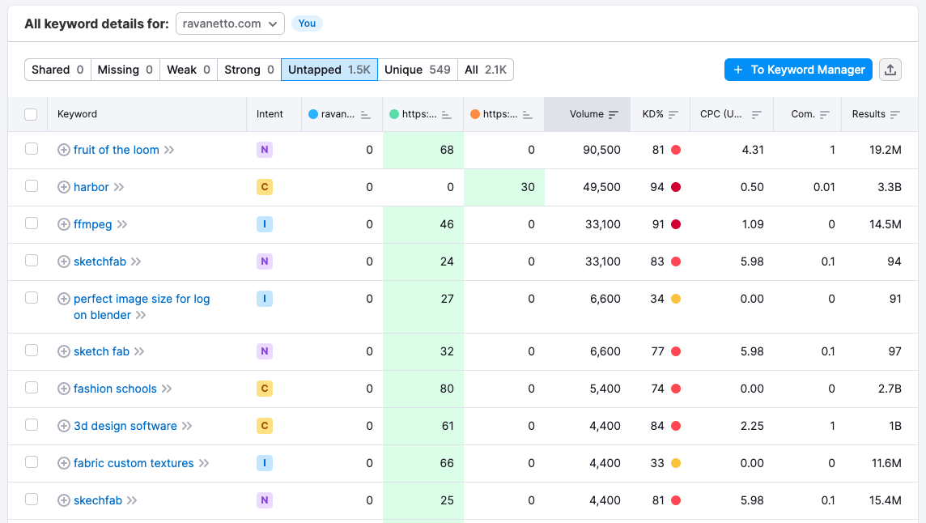Click the plus icon beside 'sketch fab'
The height and width of the screenshot is (523, 926).
tap(64, 351)
